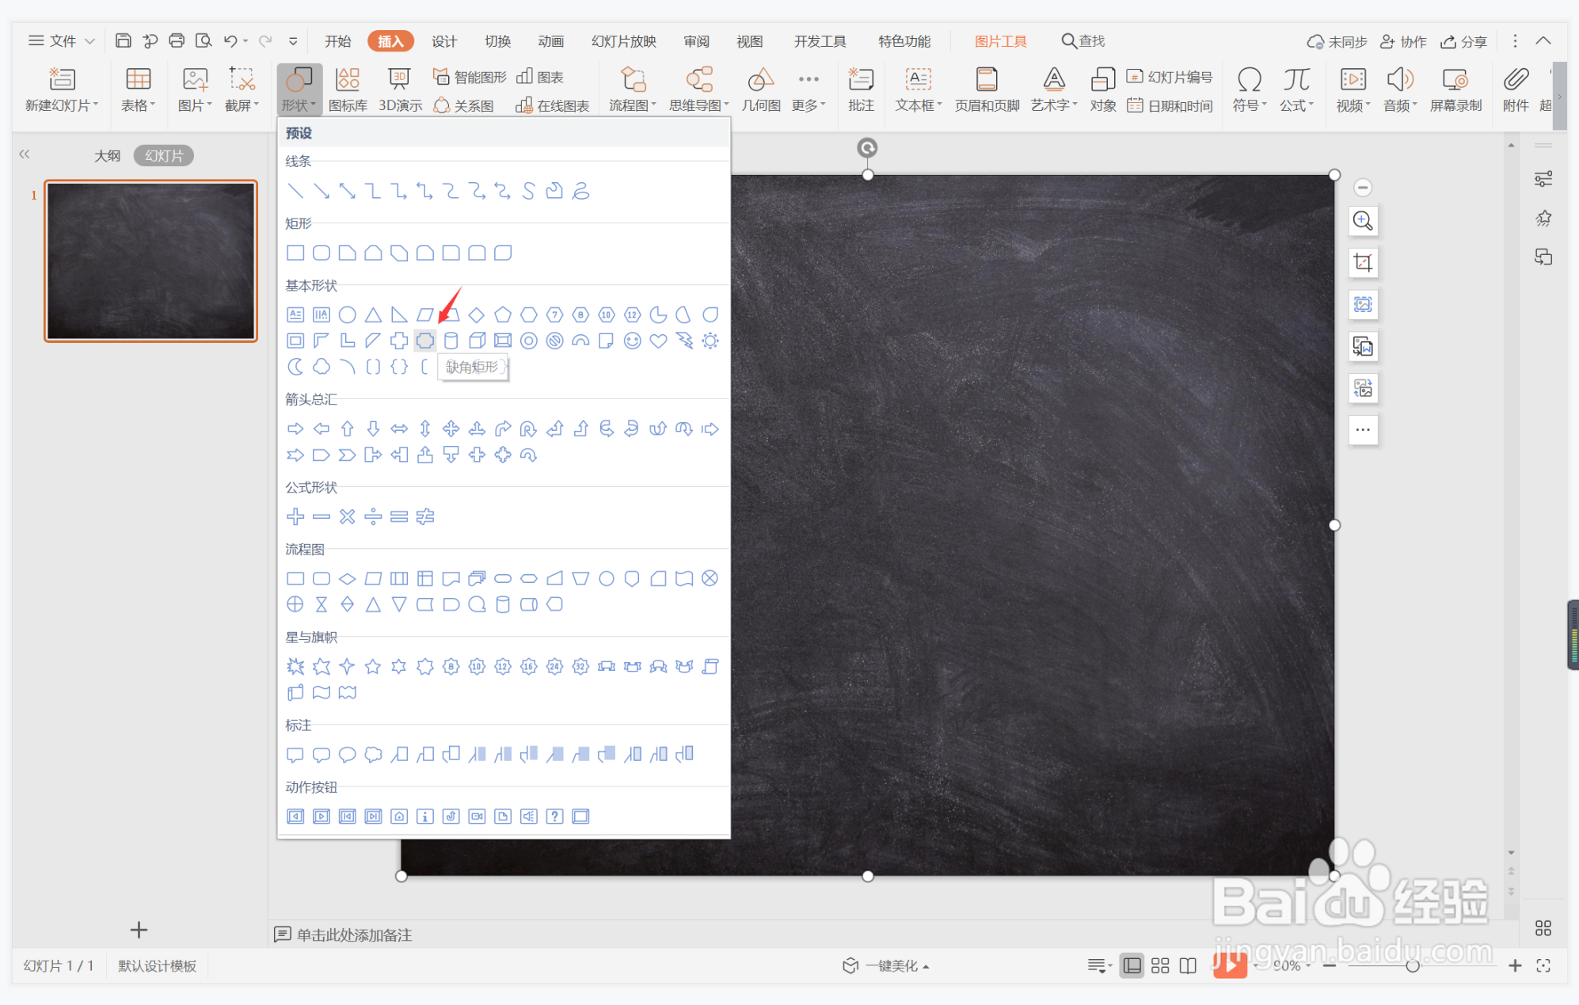Switch to the 动画 tab
1579x1005 pixels.
pos(551,41)
